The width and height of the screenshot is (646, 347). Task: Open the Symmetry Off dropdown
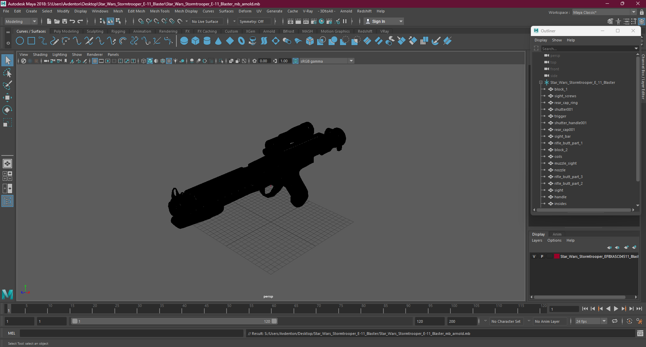(254, 21)
